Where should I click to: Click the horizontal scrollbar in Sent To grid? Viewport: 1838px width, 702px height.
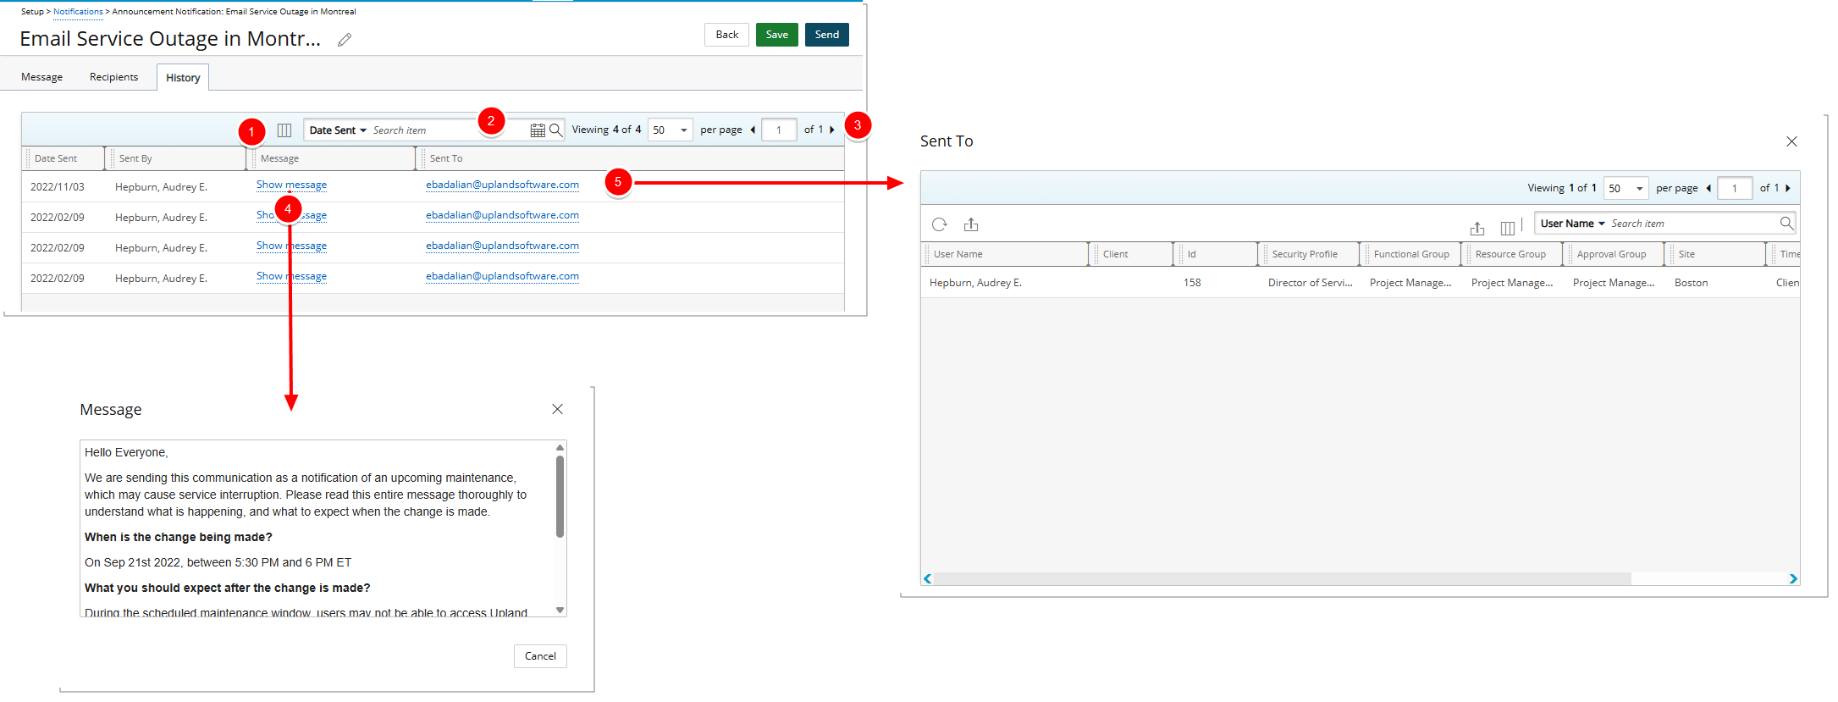(x=1282, y=579)
